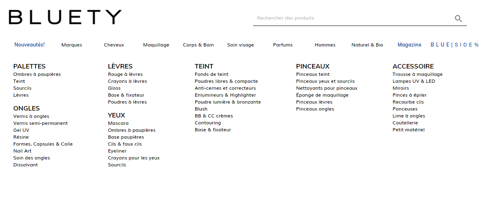This screenshot has height=197, width=491.
Task: Open the Maquillage menu
Action: click(x=156, y=45)
